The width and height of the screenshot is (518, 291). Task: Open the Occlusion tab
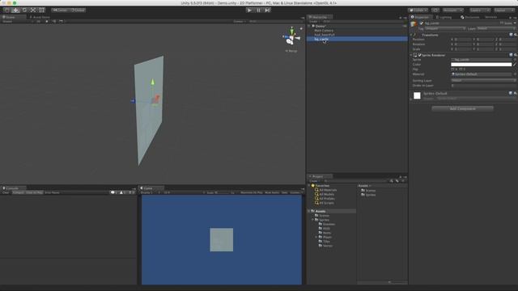(x=470, y=17)
